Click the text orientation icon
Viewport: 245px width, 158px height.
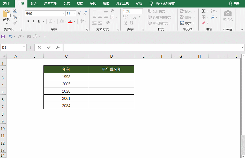[108, 23]
